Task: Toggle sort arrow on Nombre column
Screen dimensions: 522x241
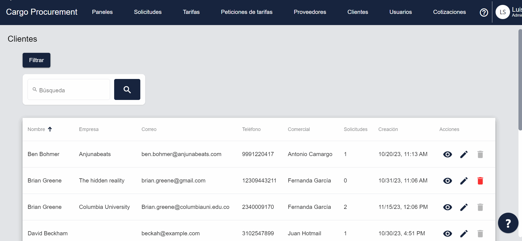Action: [50, 129]
